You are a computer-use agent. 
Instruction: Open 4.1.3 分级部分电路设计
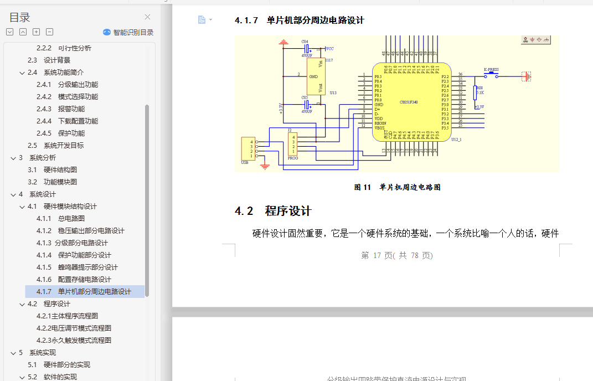click(x=72, y=243)
